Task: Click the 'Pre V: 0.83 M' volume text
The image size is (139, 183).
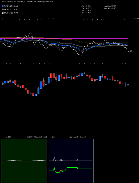Action: click(110, 8)
